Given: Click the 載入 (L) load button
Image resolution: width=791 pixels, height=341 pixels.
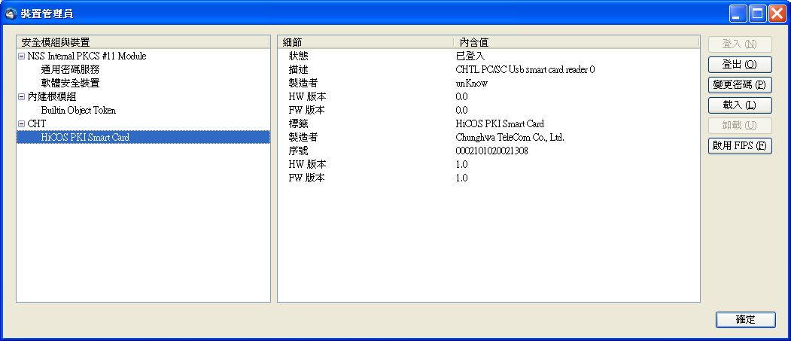Looking at the screenshot, I should [740, 105].
